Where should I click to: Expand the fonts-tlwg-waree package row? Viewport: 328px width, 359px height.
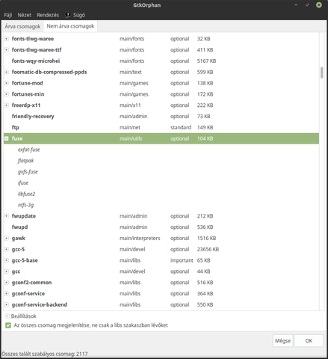7,39
